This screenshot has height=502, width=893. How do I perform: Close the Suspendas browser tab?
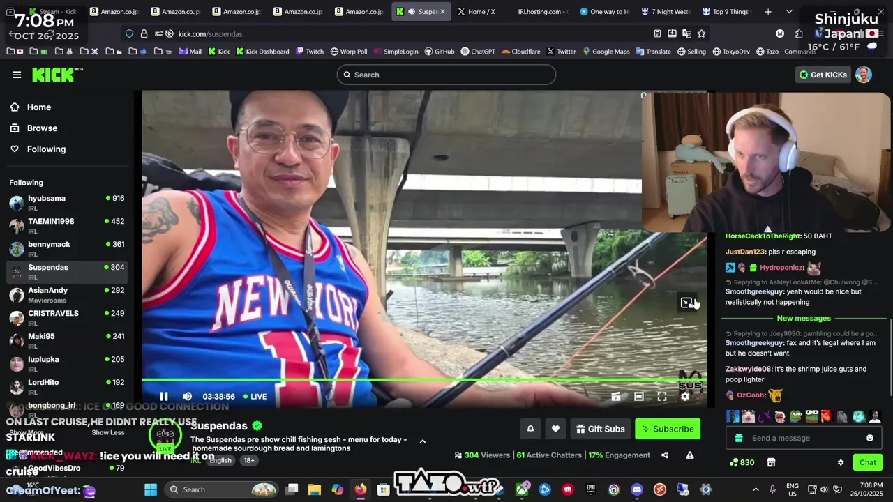[x=442, y=12]
